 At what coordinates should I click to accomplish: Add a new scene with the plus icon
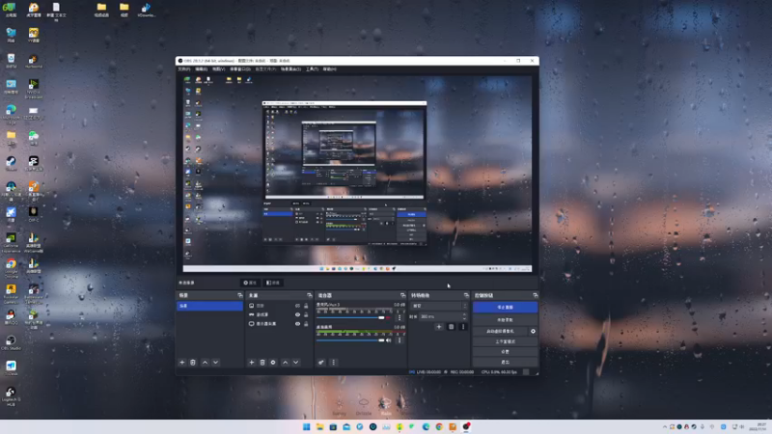(x=182, y=363)
